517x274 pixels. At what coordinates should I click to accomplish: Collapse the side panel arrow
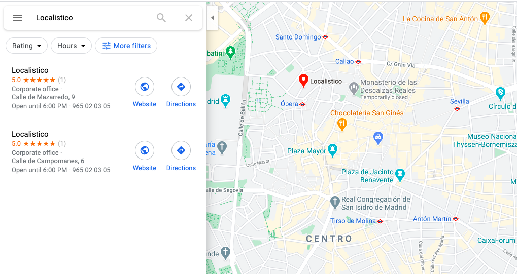213,18
